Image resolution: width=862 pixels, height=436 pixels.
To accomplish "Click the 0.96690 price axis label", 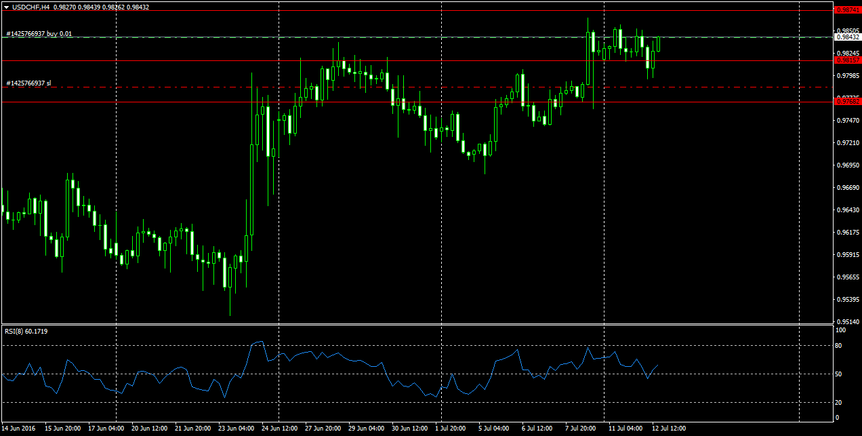I will pyautogui.click(x=848, y=187).
